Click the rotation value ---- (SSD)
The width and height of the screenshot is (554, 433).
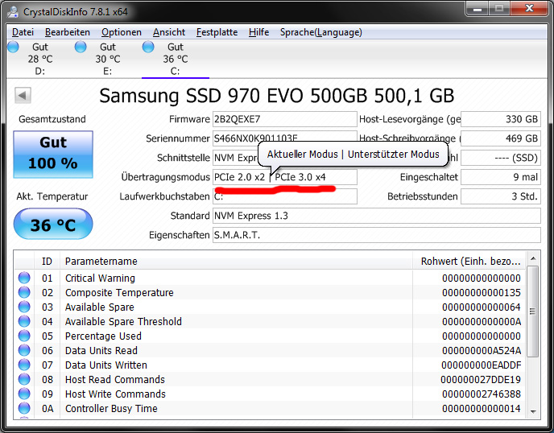[501, 158]
